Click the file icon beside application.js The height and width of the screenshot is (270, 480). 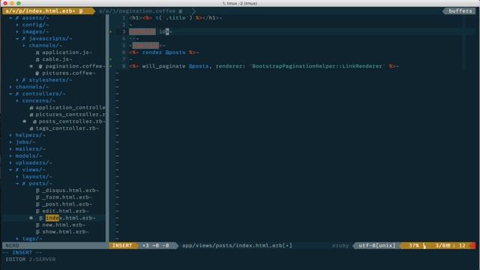point(37,52)
